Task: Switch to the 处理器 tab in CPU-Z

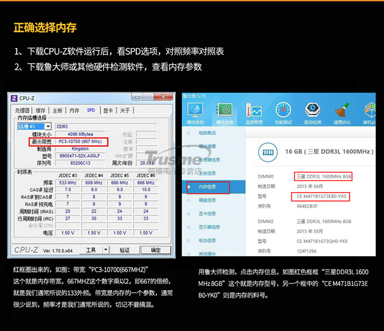Action: tap(23, 111)
